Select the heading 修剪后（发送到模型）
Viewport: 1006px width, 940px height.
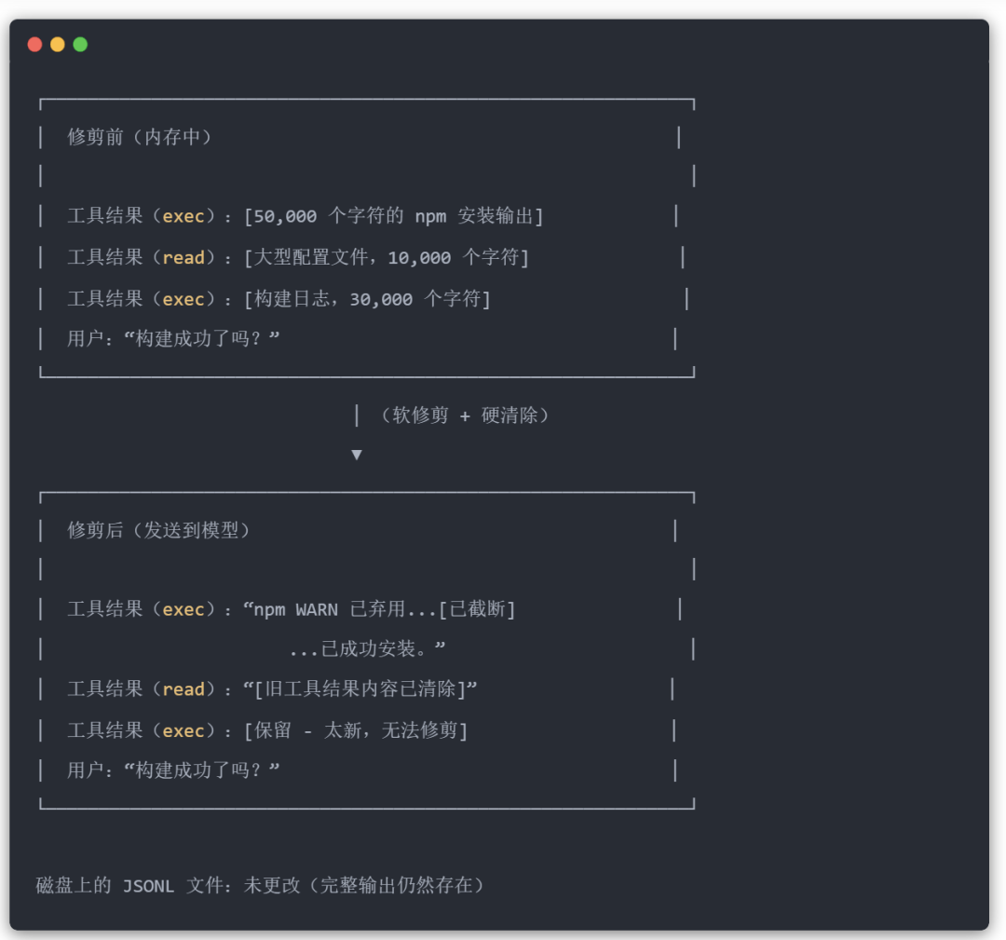tap(158, 530)
